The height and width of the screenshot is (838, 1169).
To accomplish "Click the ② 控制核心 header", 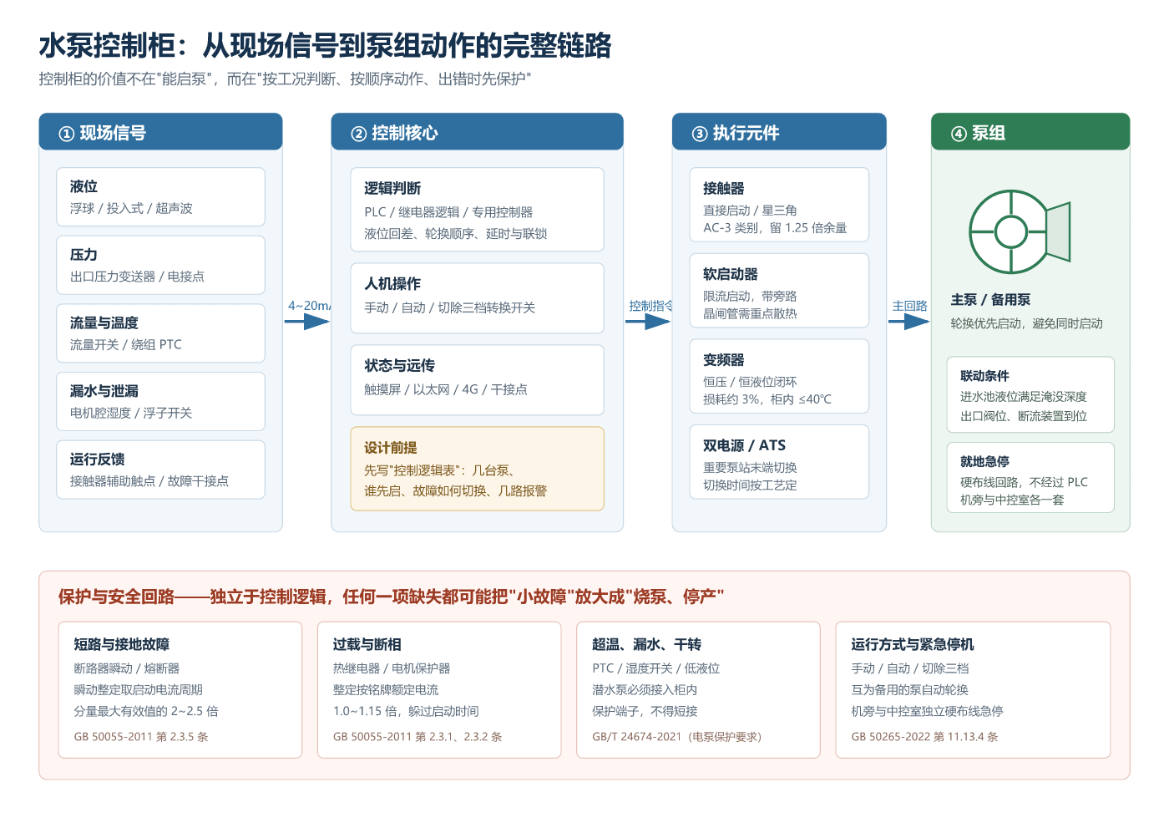I will tap(477, 132).
